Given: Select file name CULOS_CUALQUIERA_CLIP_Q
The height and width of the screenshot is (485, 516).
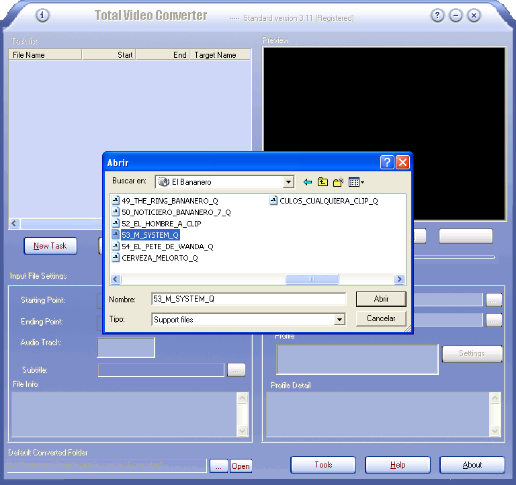Looking at the screenshot, I should 329,201.
